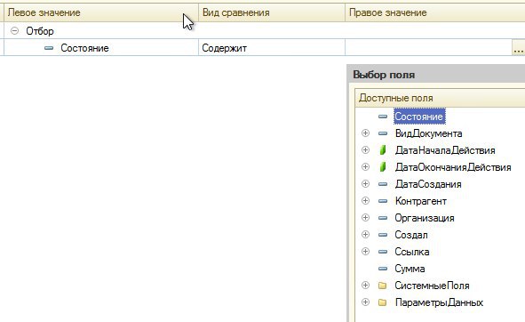Expand the ВидДокумента field

click(365, 133)
